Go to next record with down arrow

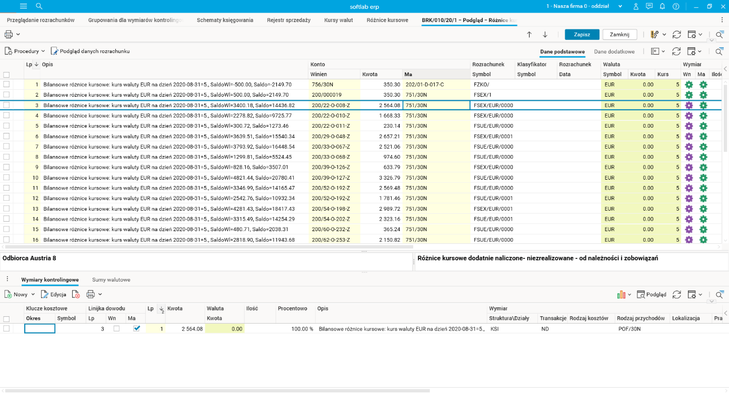(545, 35)
